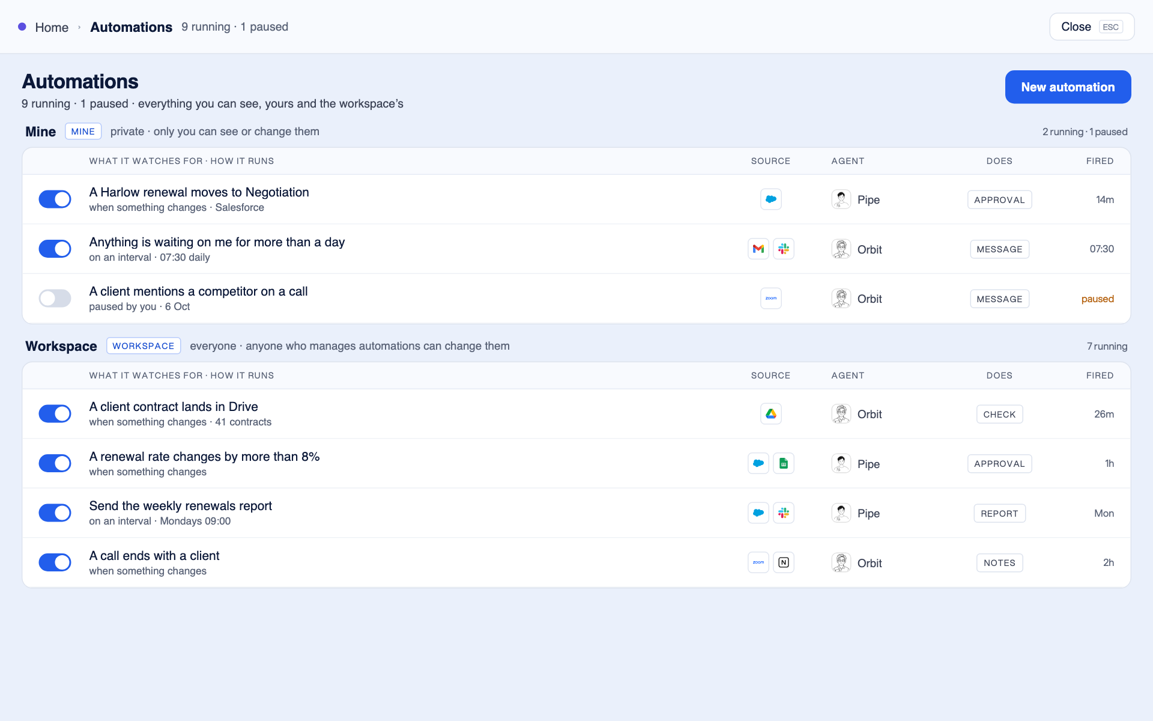Click Salesforce icon in renewal rate row
This screenshot has width=1153, height=721.
click(x=758, y=463)
